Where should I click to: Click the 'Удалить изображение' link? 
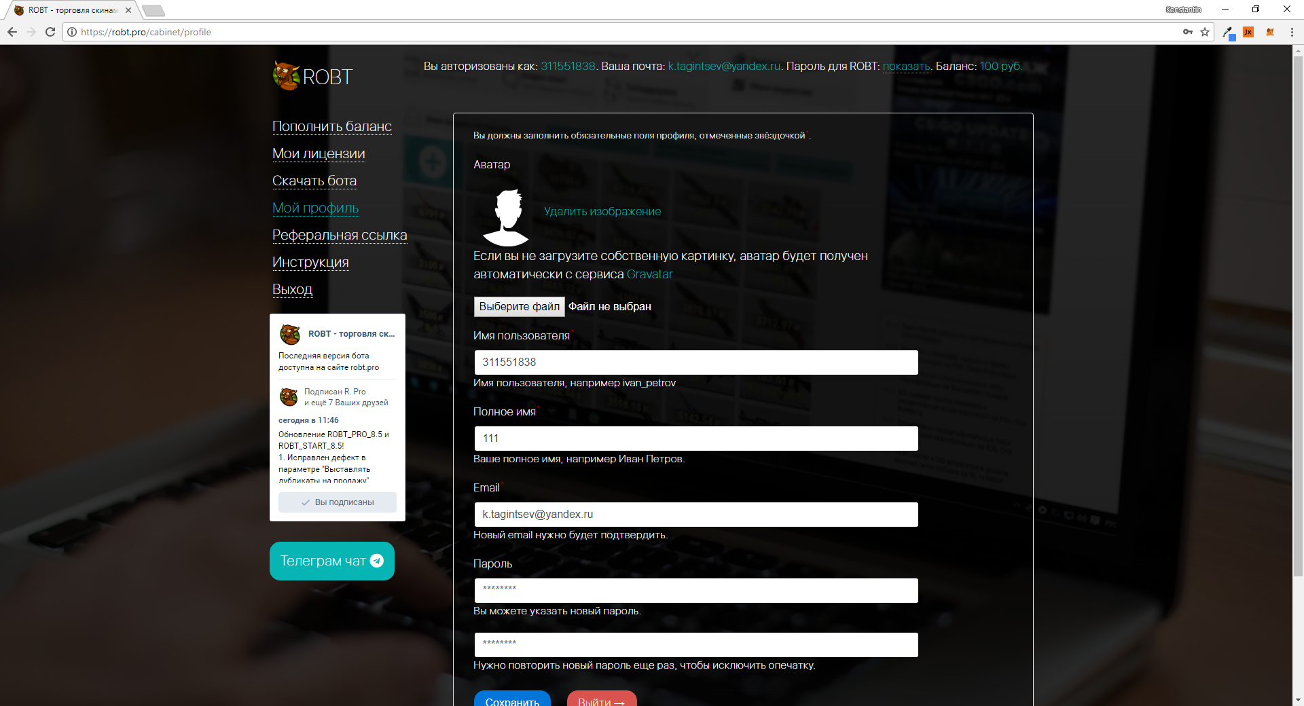pyautogui.click(x=602, y=211)
